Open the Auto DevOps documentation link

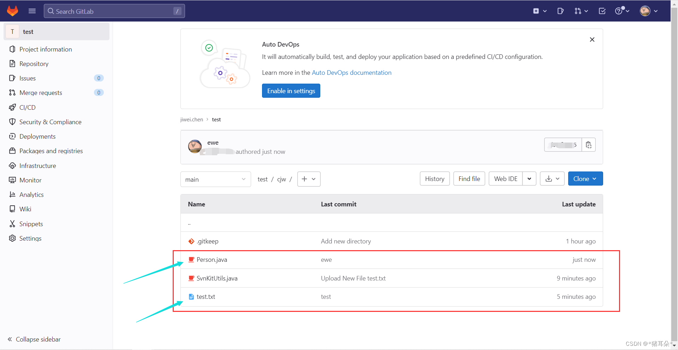[x=351, y=73]
